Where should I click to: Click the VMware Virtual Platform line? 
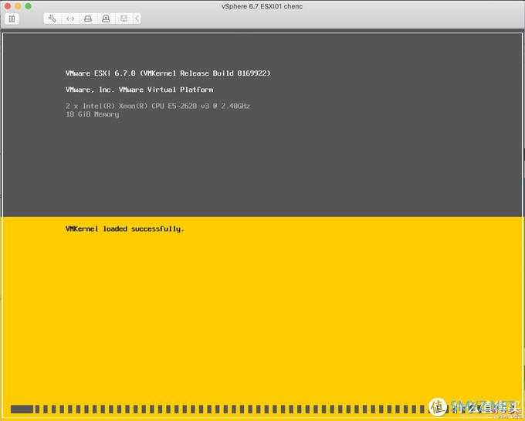[x=139, y=90]
